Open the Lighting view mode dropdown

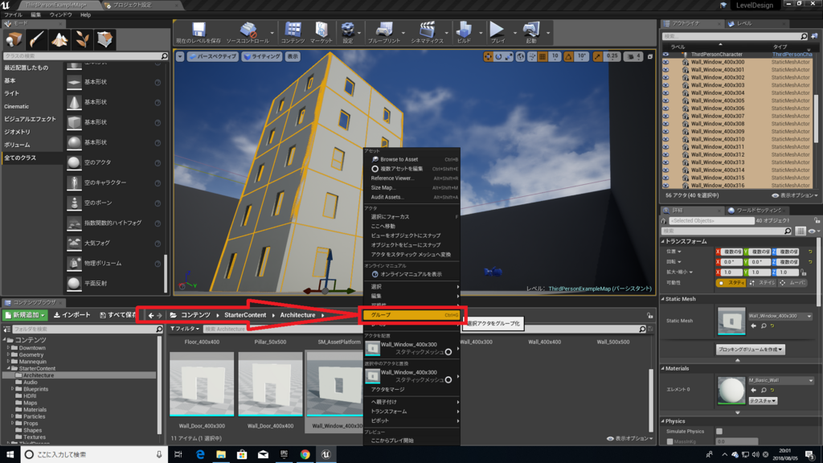pyautogui.click(x=262, y=56)
